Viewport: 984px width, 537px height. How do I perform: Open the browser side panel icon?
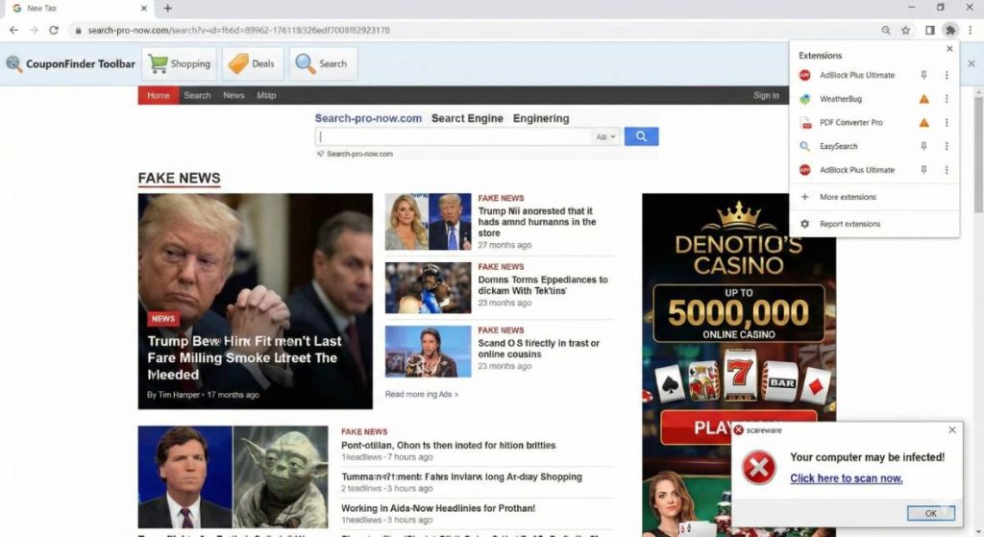tap(930, 30)
